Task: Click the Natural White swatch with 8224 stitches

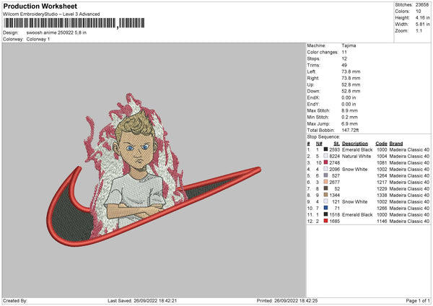Action: point(325,156)
